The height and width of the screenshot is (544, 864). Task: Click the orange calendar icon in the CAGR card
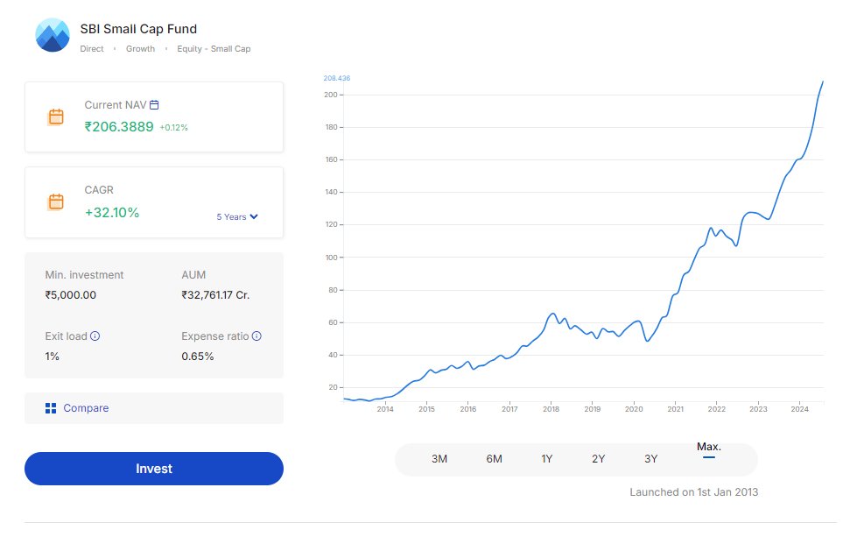[x=56, y=201]
